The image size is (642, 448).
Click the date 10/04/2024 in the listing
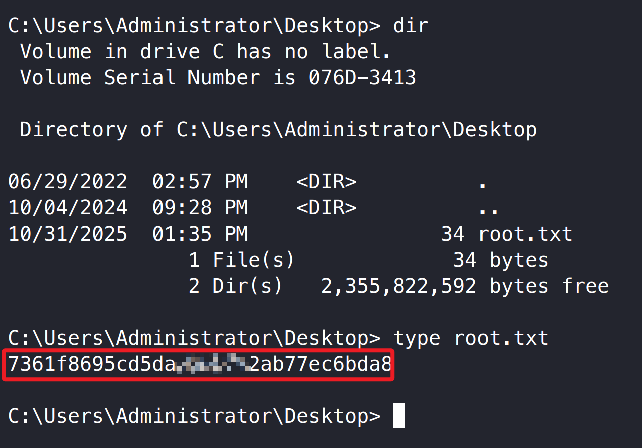tap(68, 207)
